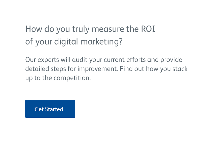The height and width of the screenshot is (143, 216).
Task: Click the word 'measure' in the heading
Action: click(107, 29)
